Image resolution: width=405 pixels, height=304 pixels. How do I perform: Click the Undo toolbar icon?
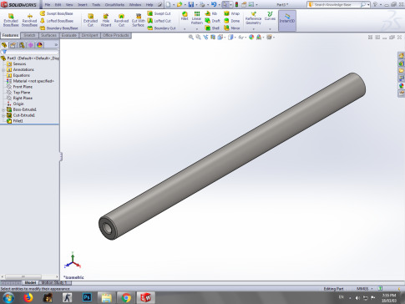point(214,4)
